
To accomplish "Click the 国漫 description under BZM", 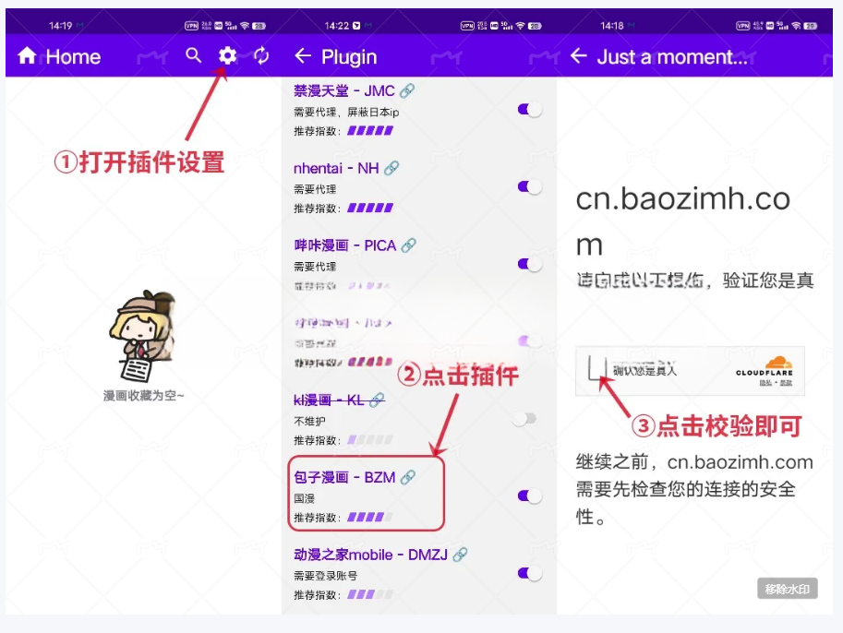I will [304, 498].
